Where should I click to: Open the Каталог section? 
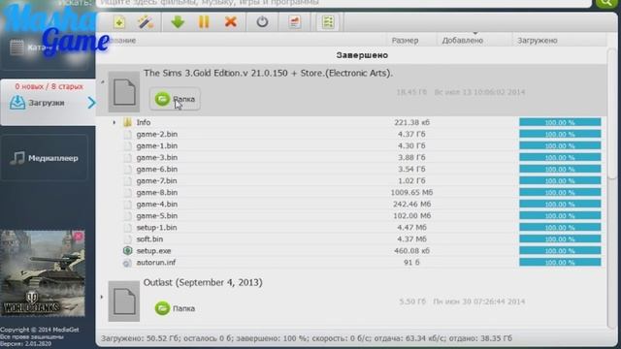tap(45, 48)
